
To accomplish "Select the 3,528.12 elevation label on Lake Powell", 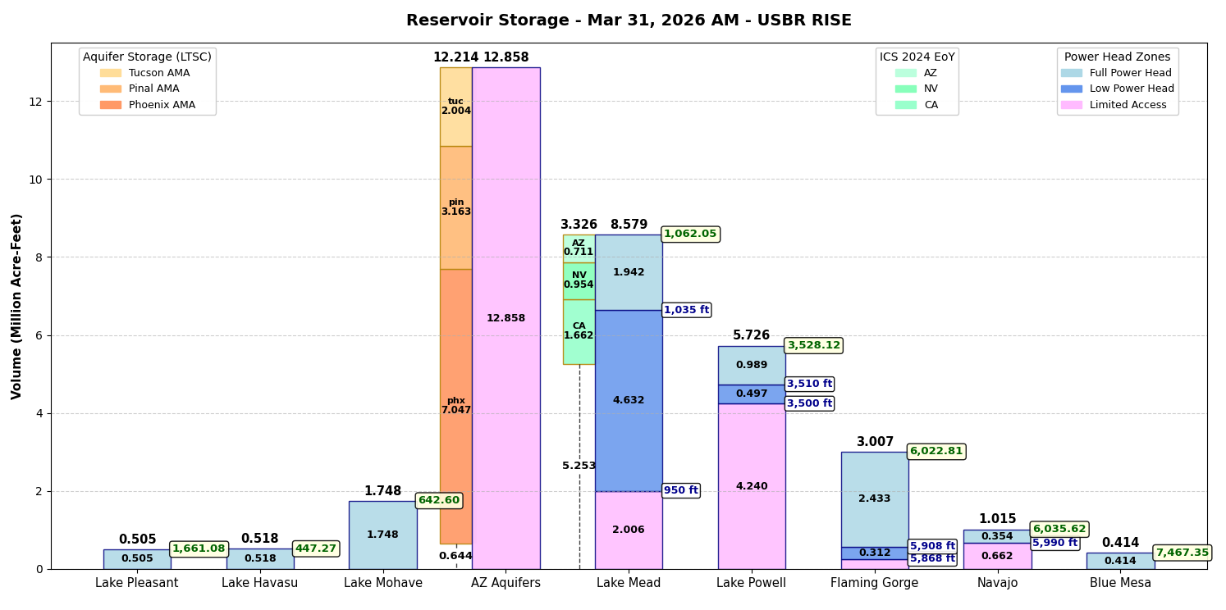I will click(x=813, y=346).
